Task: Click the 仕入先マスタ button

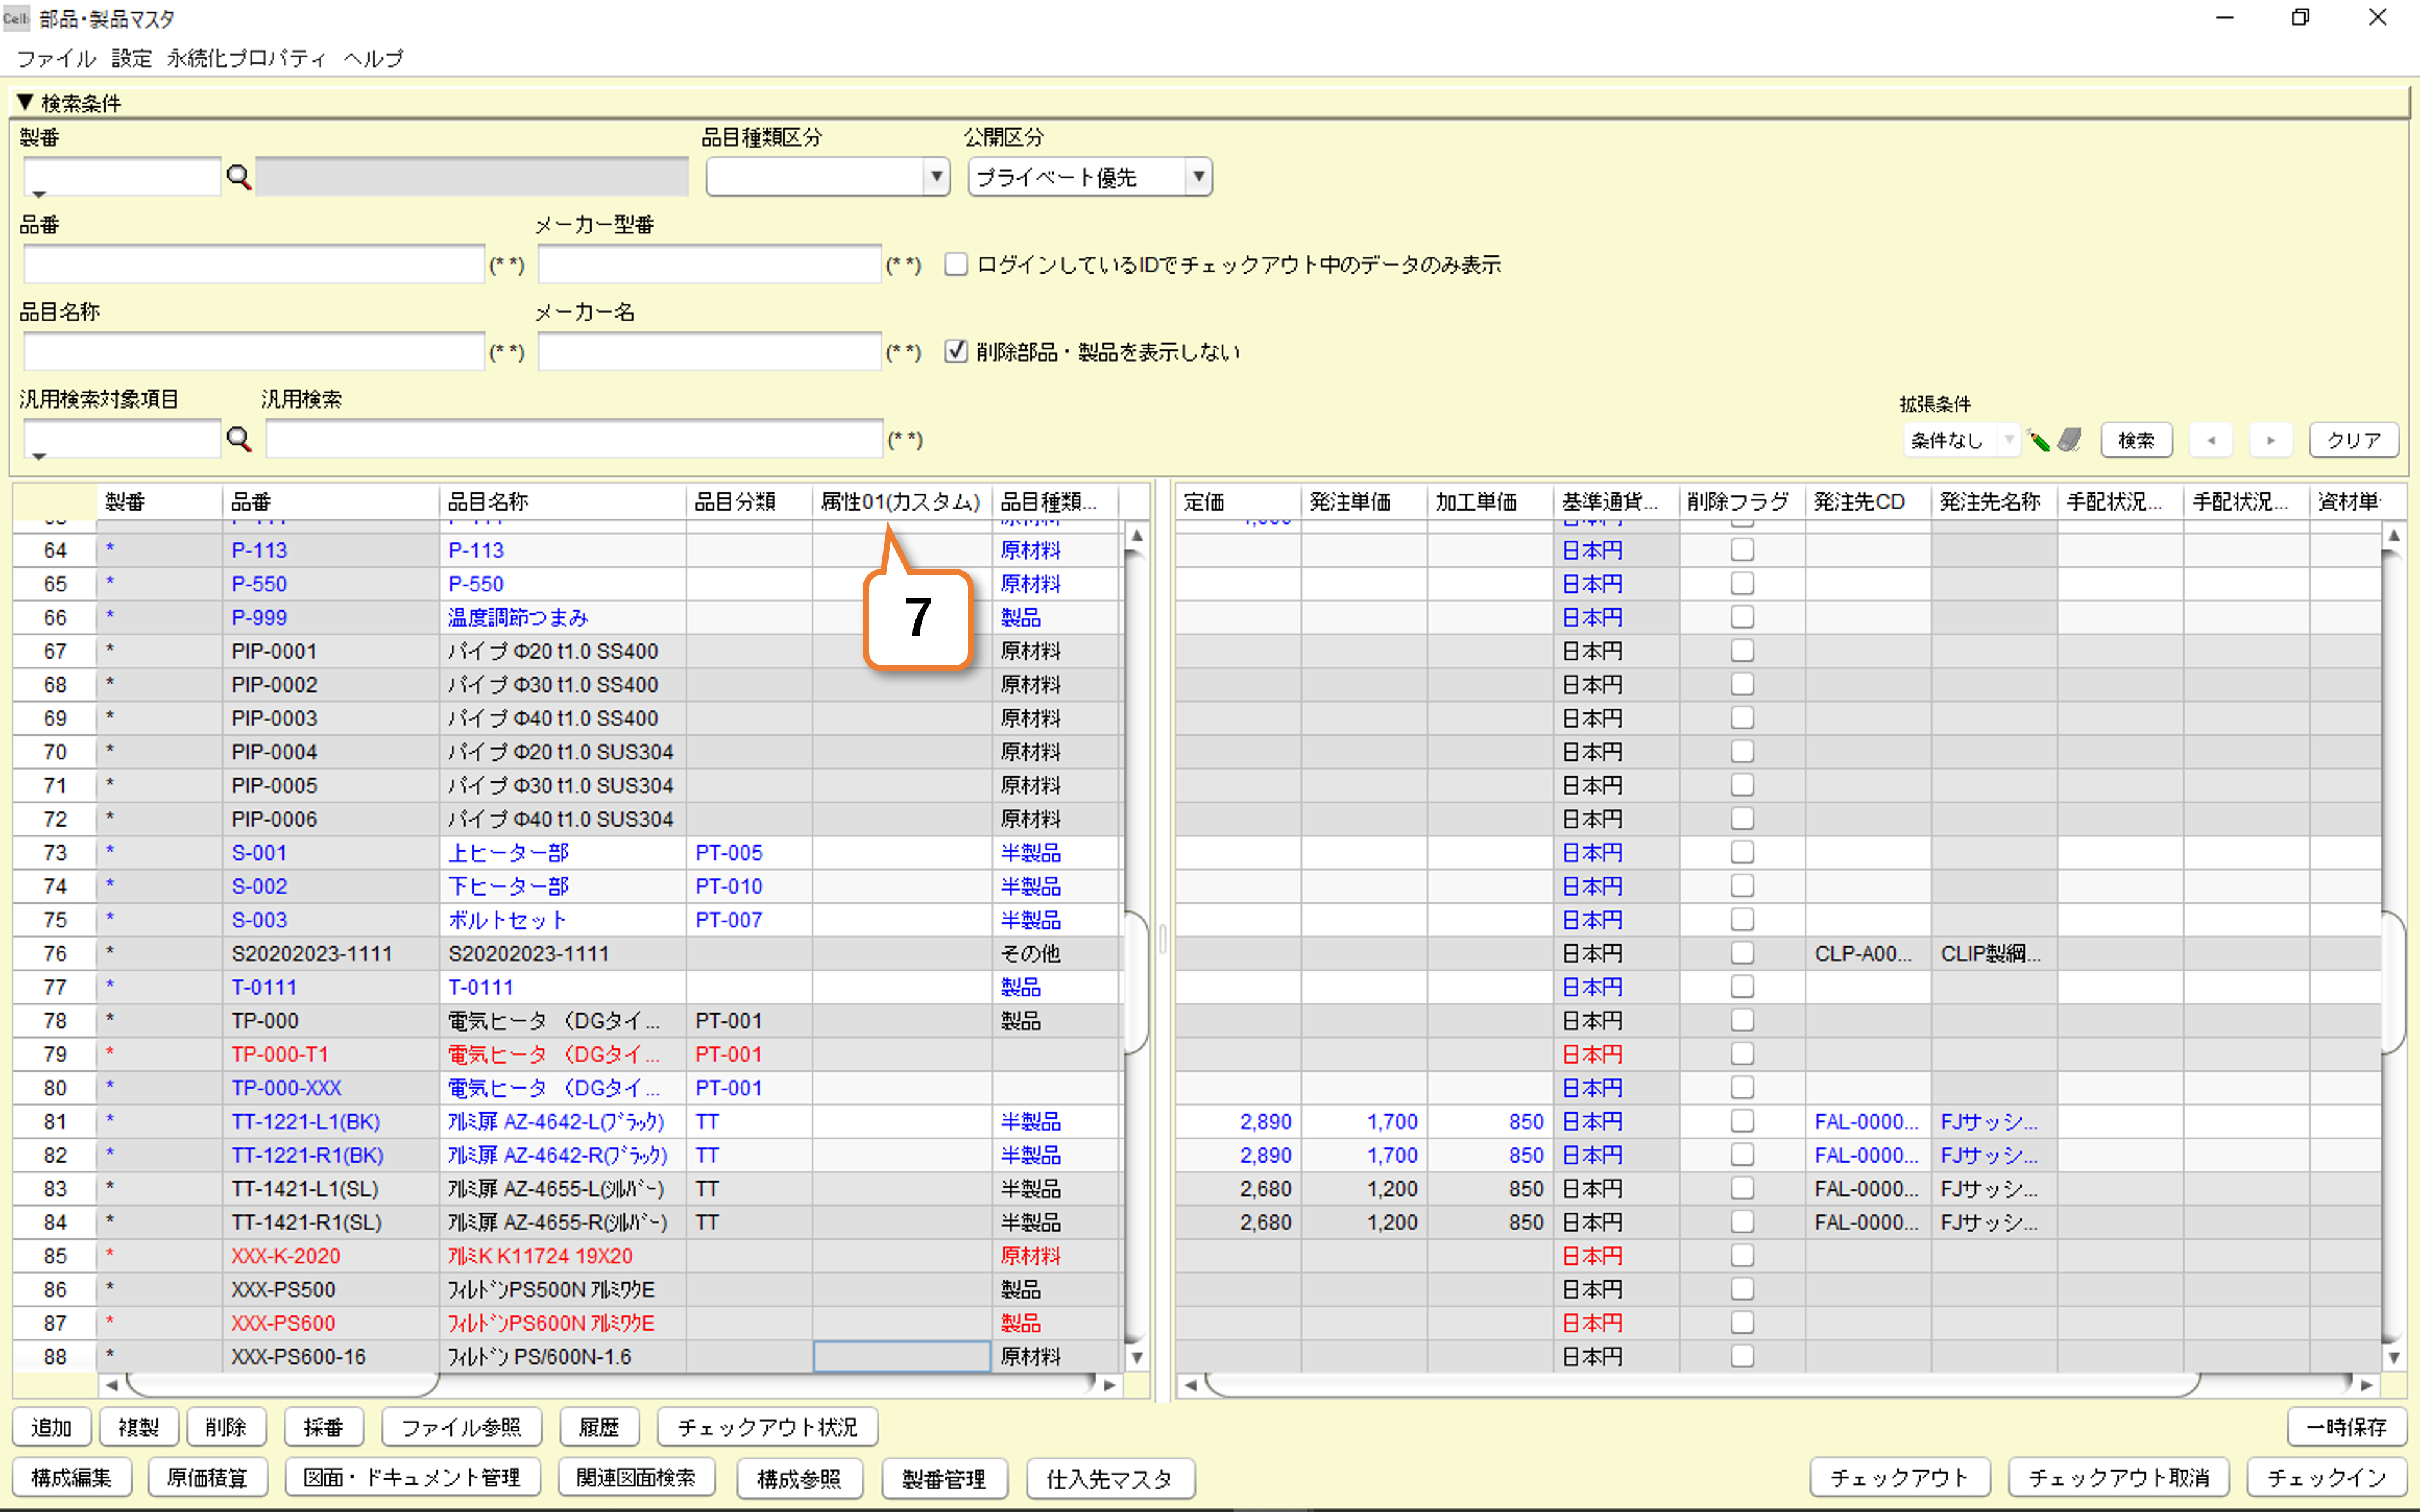Action: pos(1110,1478)
